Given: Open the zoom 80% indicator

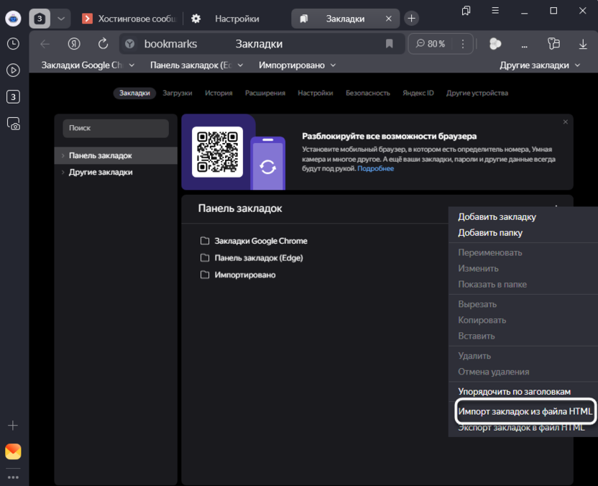Looking at the screenshot, I should pos(431,44).
